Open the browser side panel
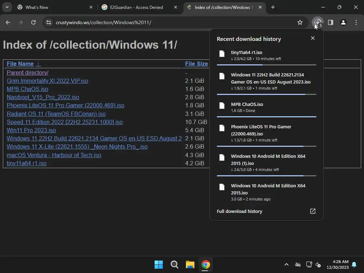 (x=331, y=22)
